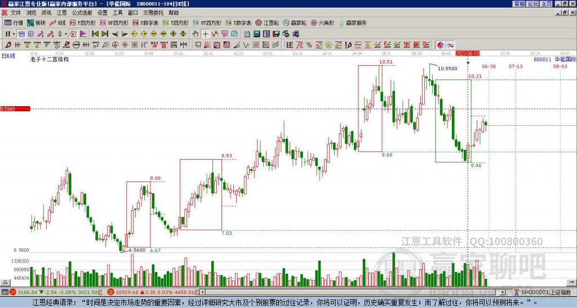Screen dimensions: 577x308
Task: Open the 赢家轮 tool
Action: coord(295,22)
